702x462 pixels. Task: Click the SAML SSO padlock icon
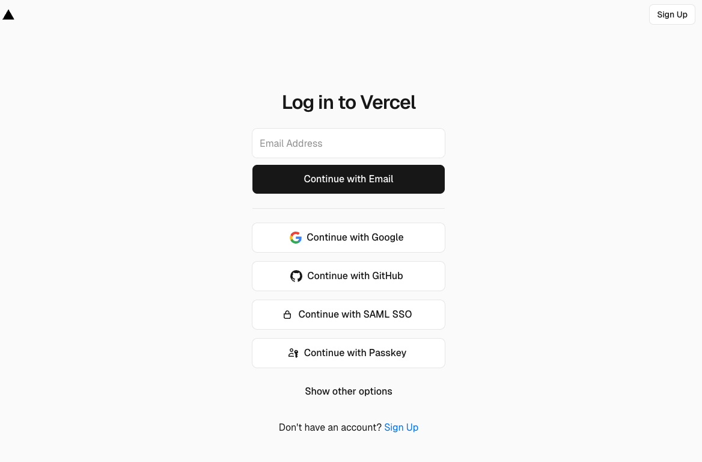tap(287, 315)
